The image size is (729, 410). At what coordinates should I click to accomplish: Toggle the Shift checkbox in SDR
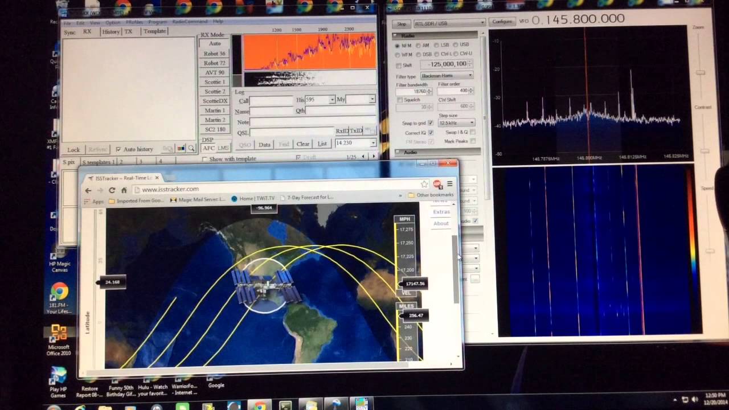click(x=399, y=65)
